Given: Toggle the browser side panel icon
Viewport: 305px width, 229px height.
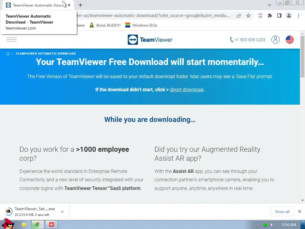Looking at the screenshot, I should [x=279, y=16].
